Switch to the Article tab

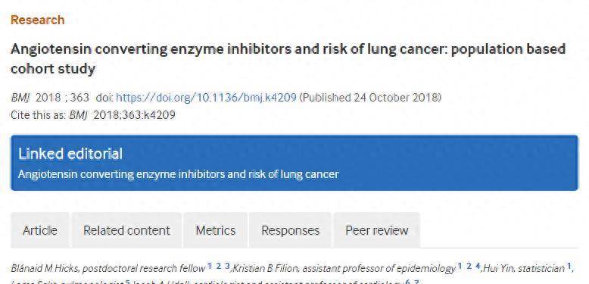click(40, 230)
